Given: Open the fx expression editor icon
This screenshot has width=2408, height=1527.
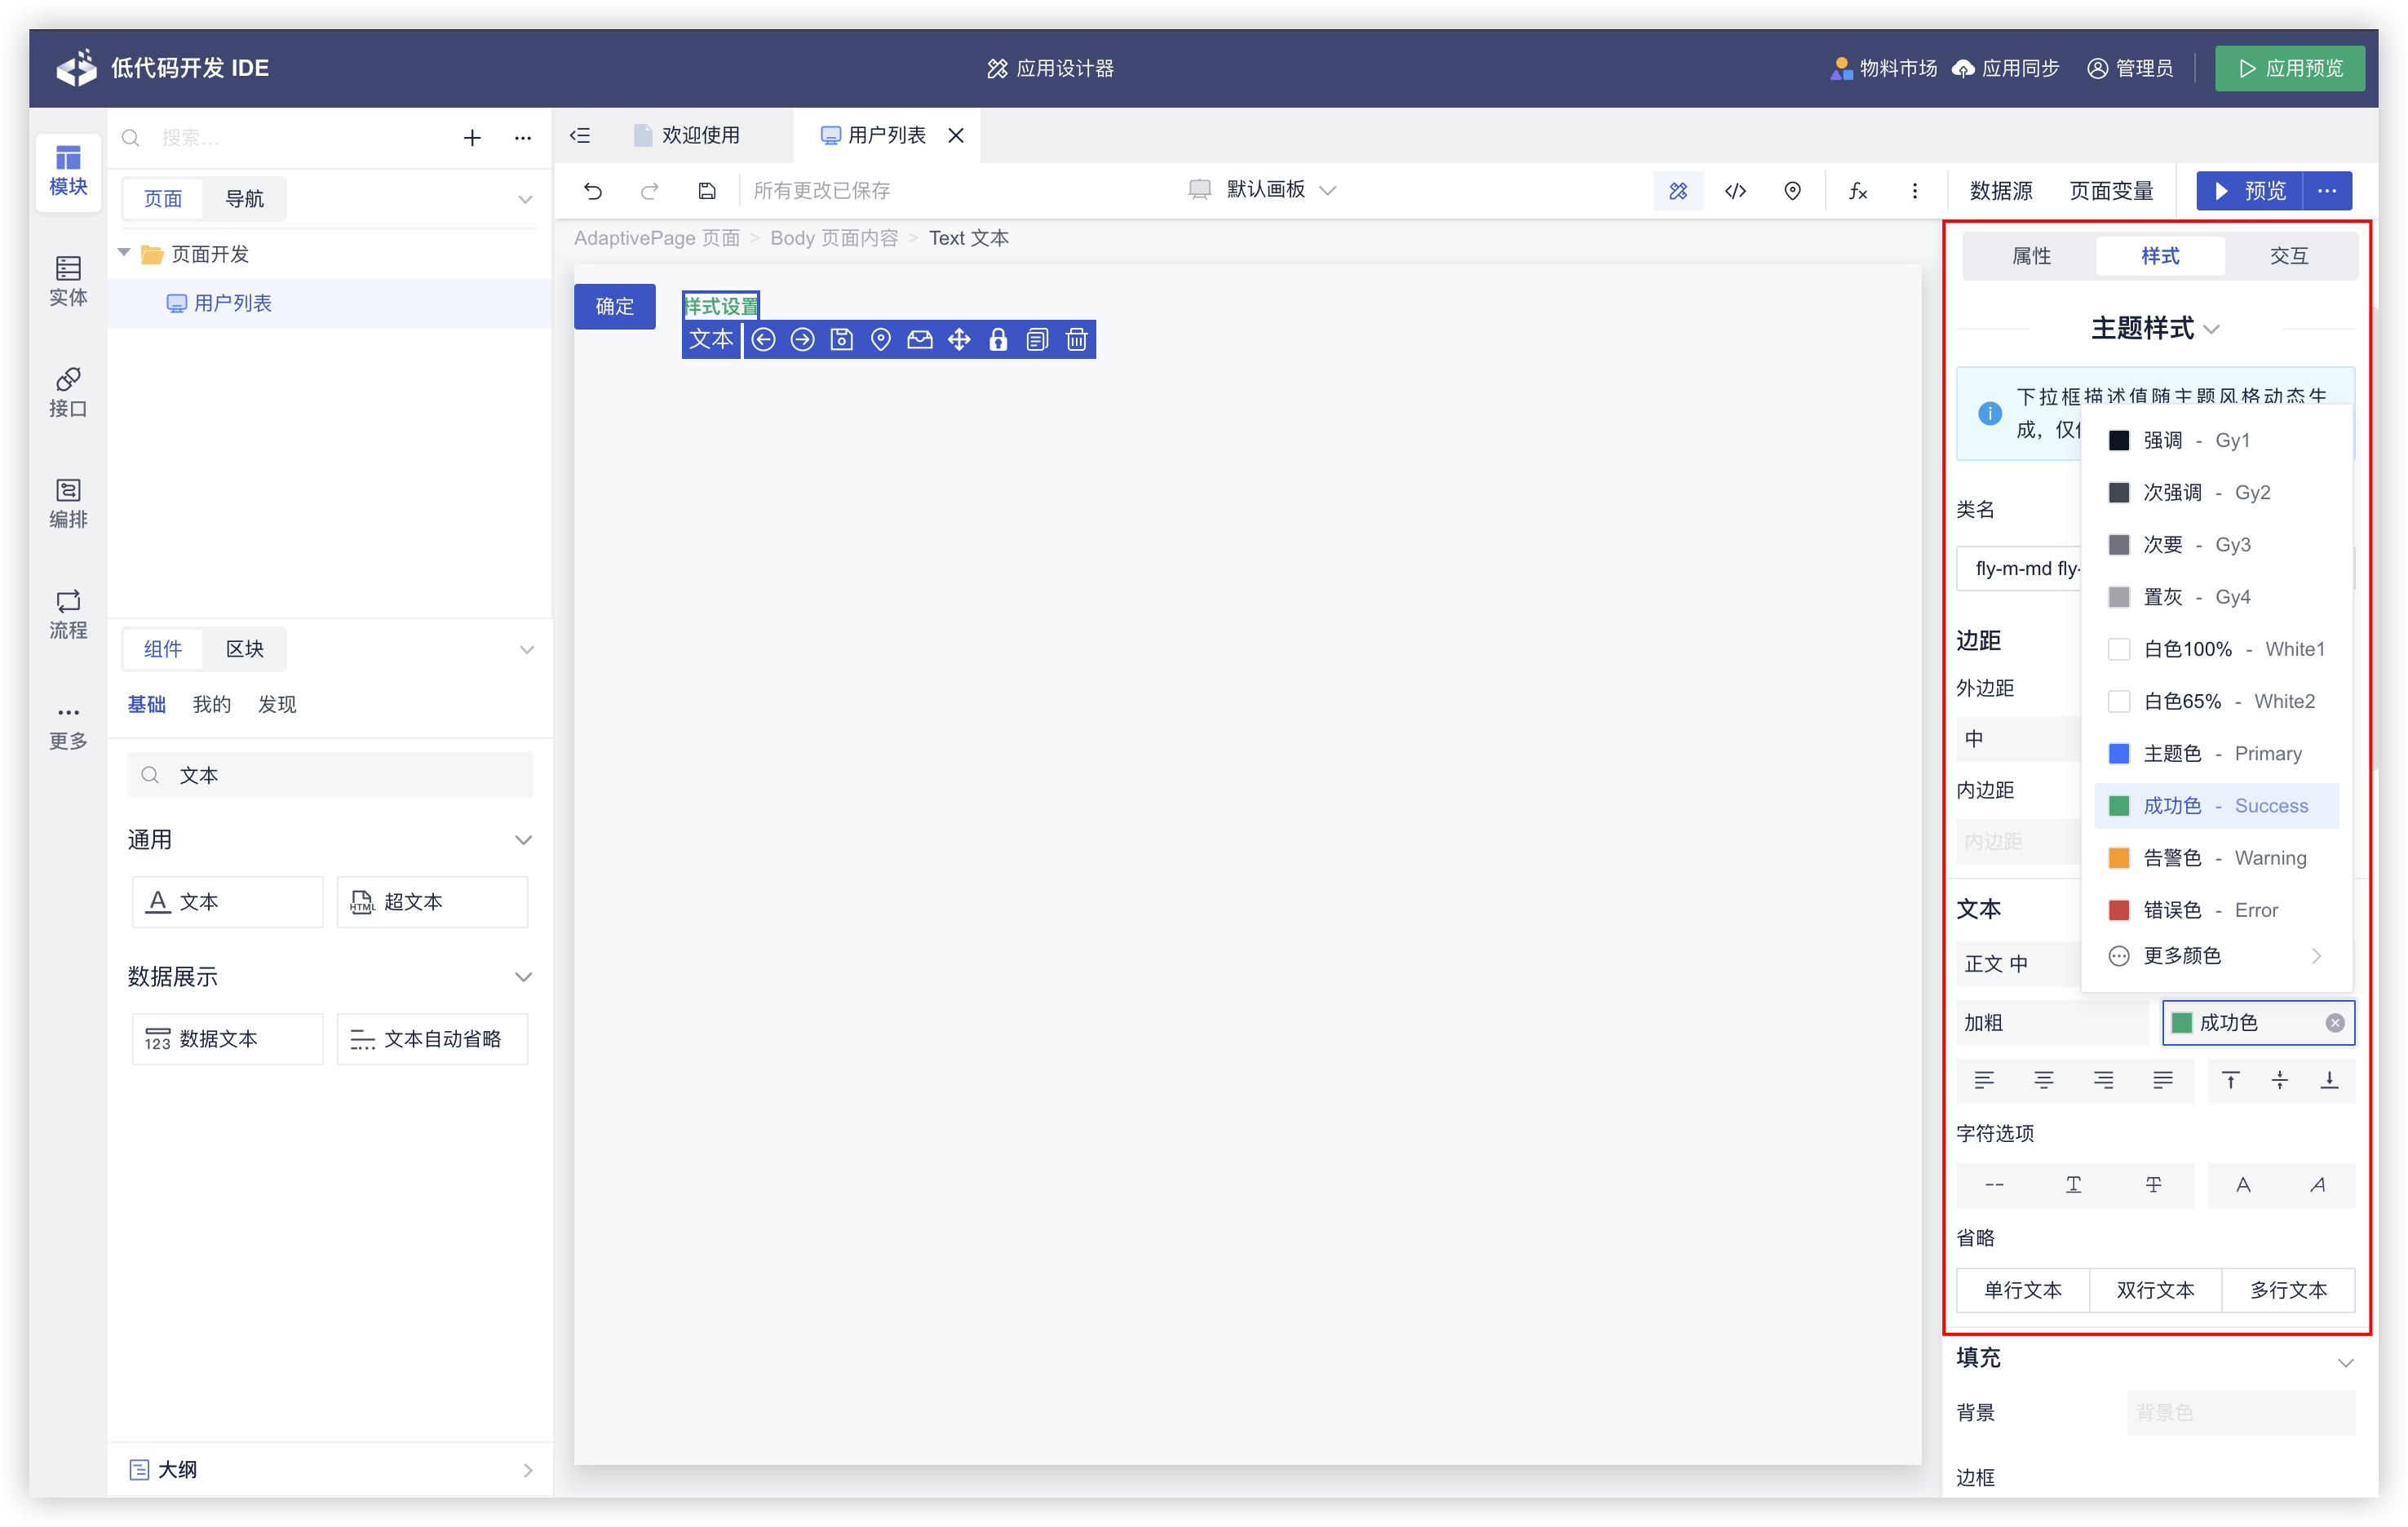Looking at the screenshot, I should click(x=1857, y=190).
